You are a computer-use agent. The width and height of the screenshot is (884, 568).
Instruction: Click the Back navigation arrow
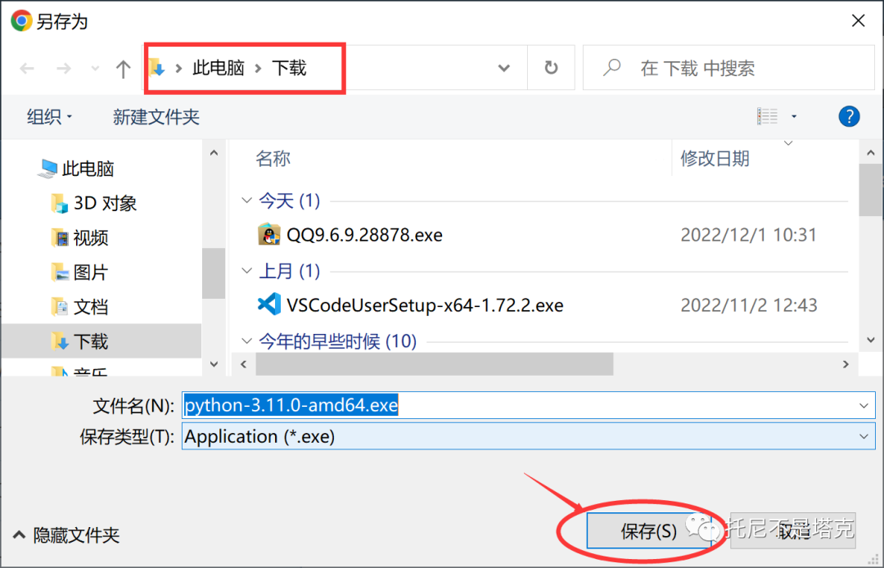26,69
